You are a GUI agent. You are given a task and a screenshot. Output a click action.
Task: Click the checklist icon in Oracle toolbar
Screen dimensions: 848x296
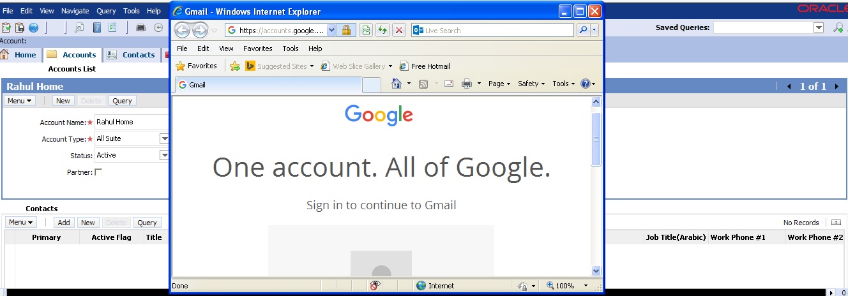pyautogui.click(x=112, y=27)
